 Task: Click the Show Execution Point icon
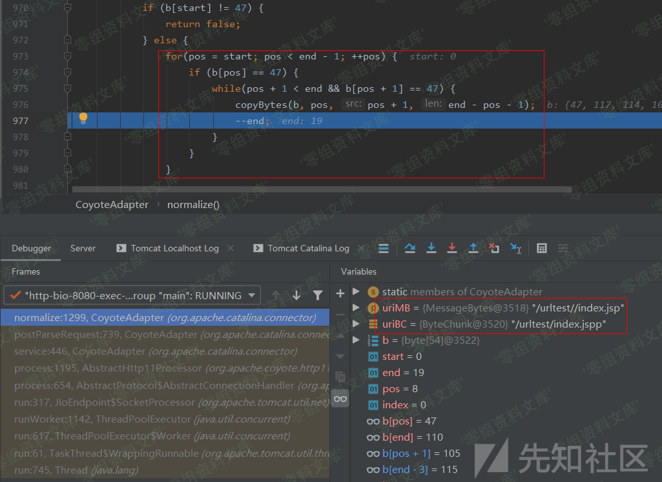[x=384, y=248]
